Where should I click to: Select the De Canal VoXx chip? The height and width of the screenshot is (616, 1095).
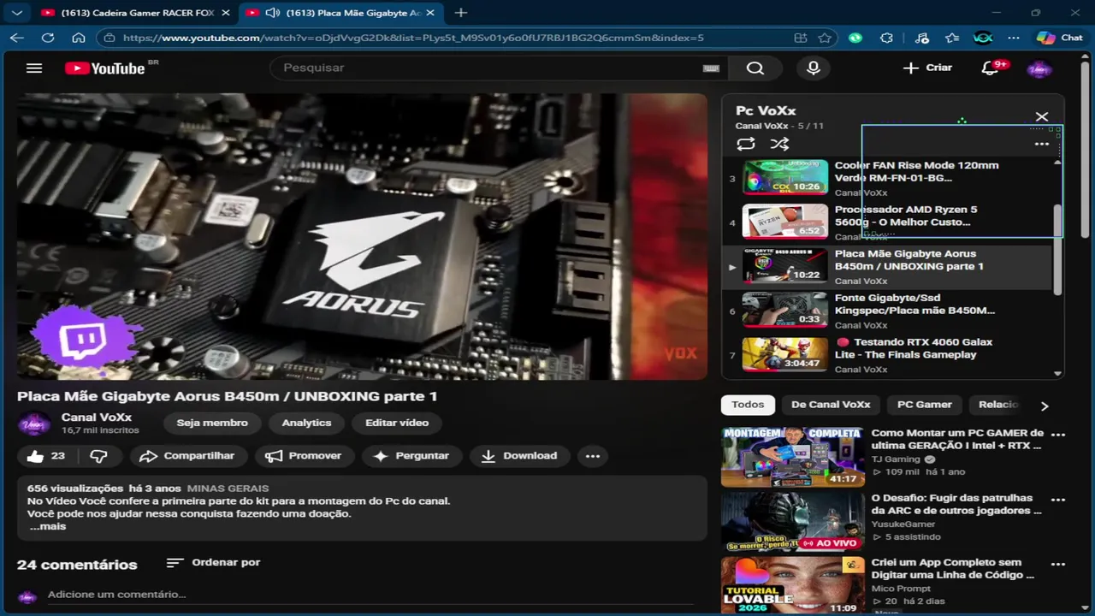pyautogui.click(x=831, y=405)
